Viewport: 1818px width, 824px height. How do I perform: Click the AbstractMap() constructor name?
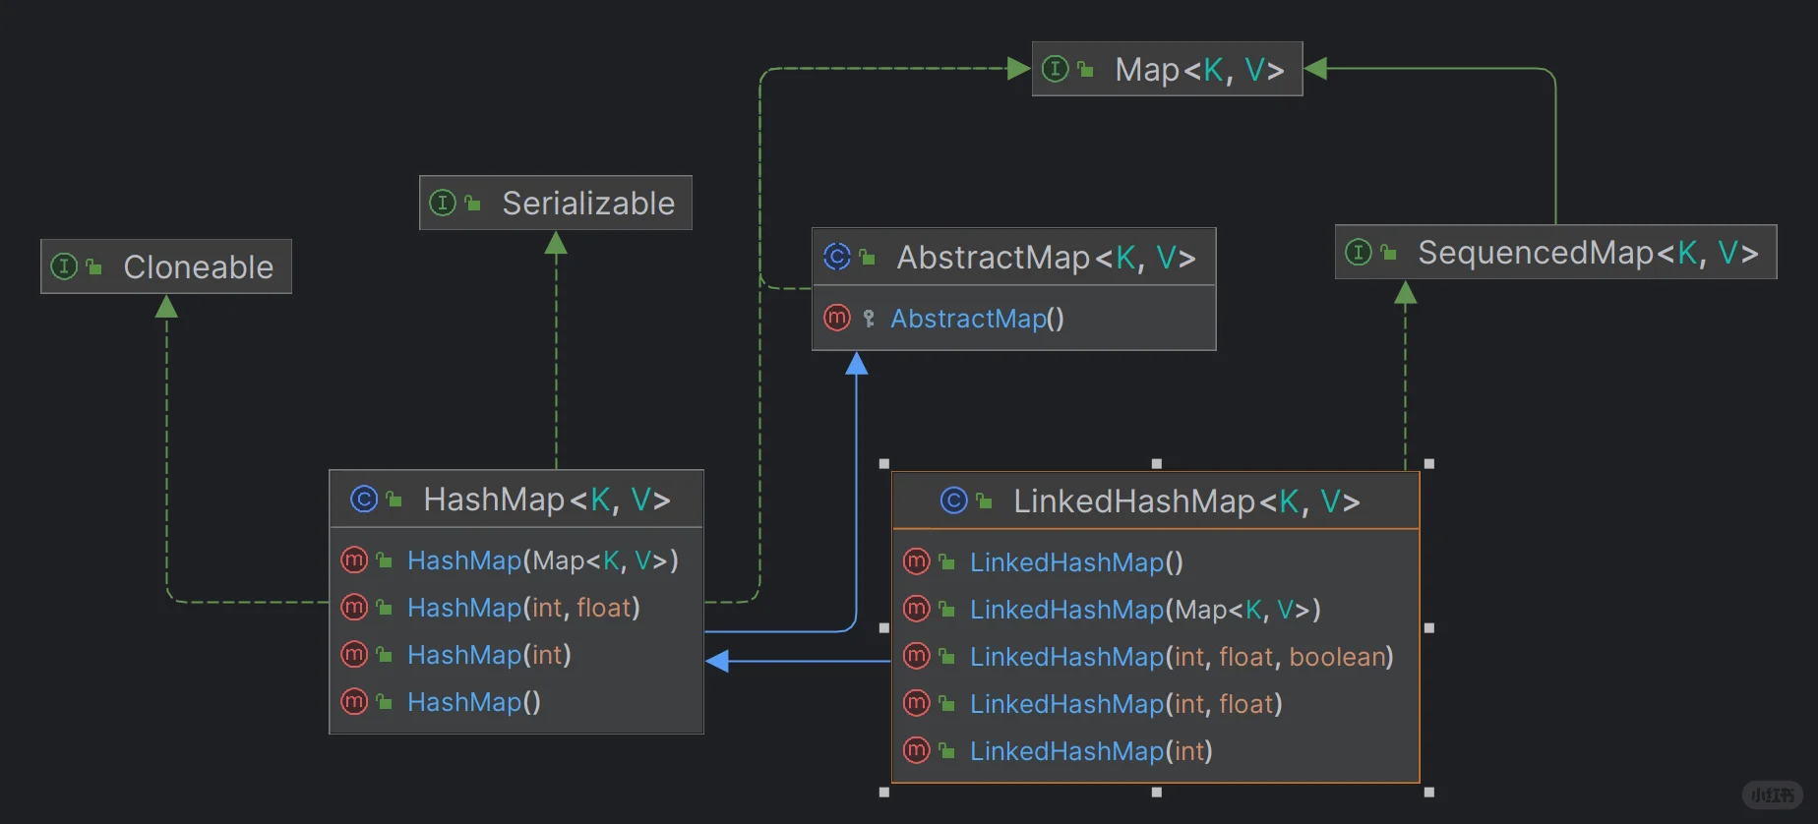point(978,319)
